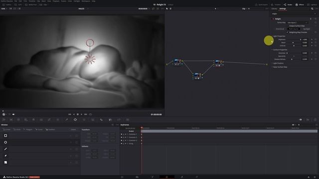Open the Surface Map dropdown
Screen dimensions: 319x179
(x=297, y=22)
